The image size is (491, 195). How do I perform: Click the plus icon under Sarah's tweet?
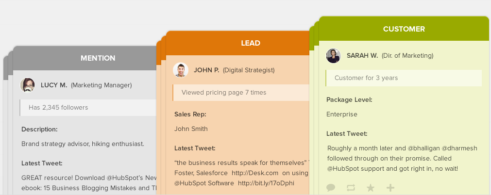pos(390,188)
